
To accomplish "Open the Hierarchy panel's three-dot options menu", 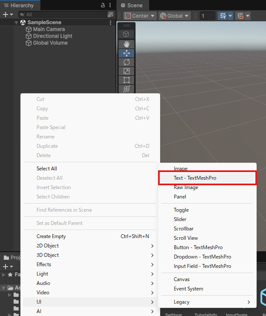I will (110, 6).
